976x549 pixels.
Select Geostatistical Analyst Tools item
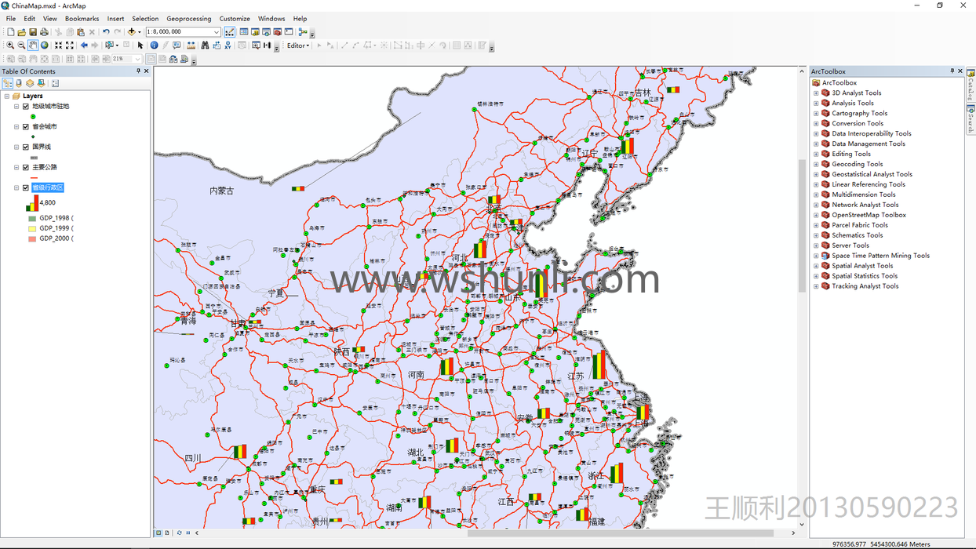click(x=872, y=174)
